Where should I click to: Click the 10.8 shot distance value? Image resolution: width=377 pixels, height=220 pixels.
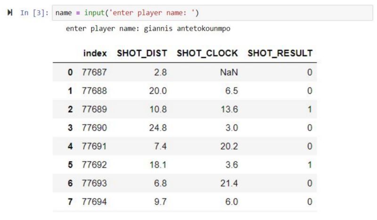click(158, 109)
